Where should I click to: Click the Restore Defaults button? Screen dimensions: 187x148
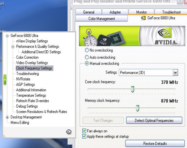[155, 144]
